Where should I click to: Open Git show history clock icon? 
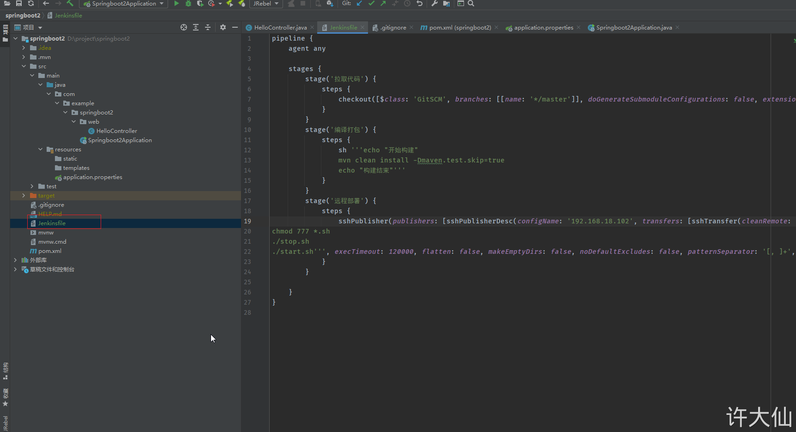point(407,3)
